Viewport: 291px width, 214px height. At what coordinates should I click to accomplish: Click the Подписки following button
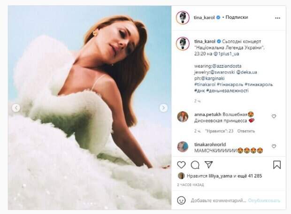point(237,17)
